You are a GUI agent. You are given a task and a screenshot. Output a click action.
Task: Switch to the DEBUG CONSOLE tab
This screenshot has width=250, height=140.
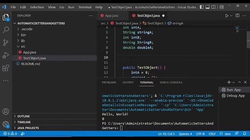(x=171, y=82)
